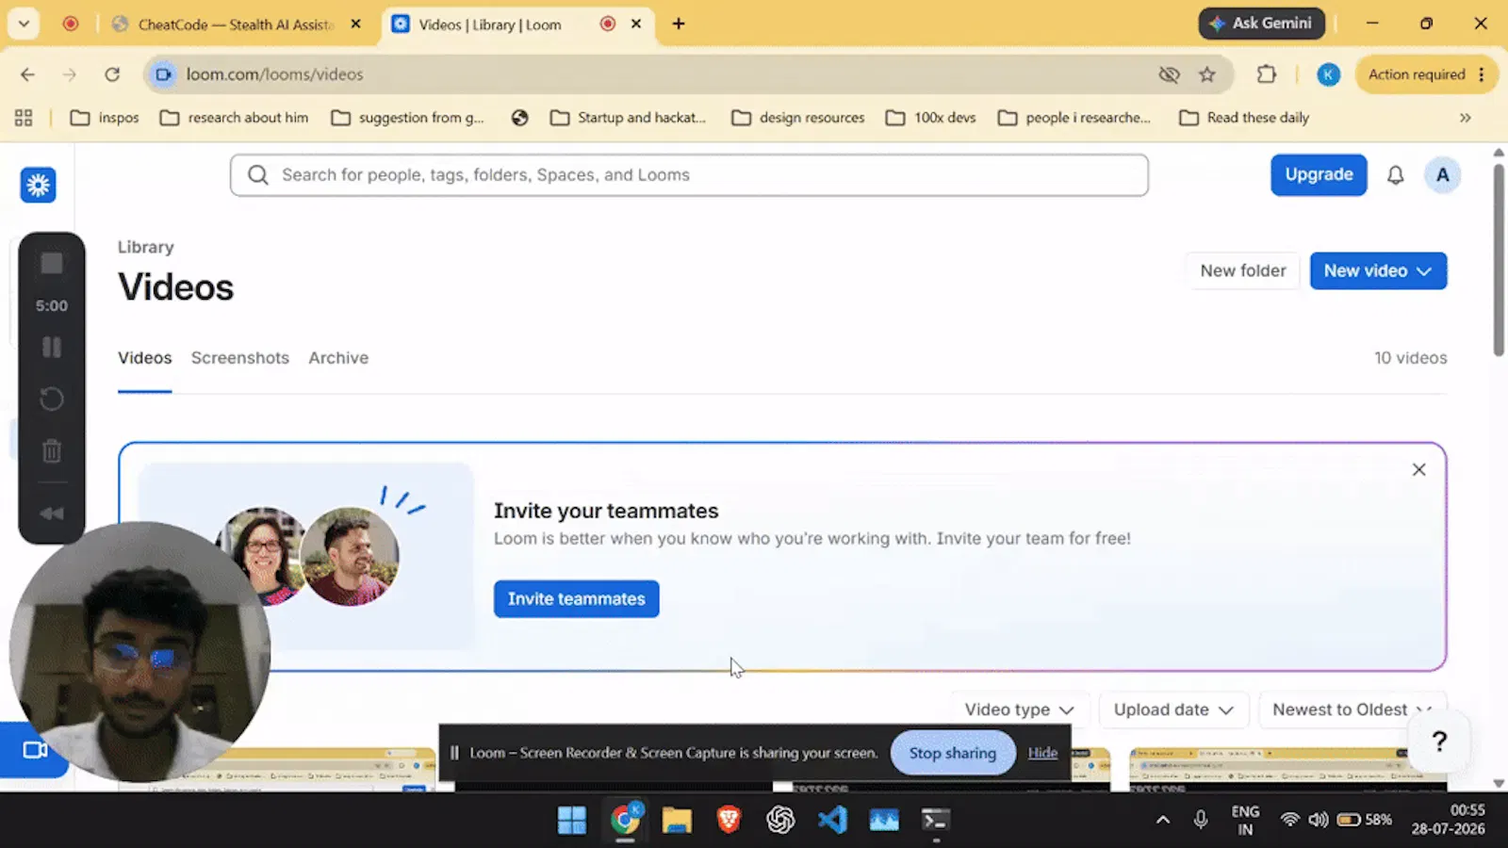Screen dimensions: 1508x848
Task: Click the third-party cookies eye icon
Action: (x=1169, y=74)
